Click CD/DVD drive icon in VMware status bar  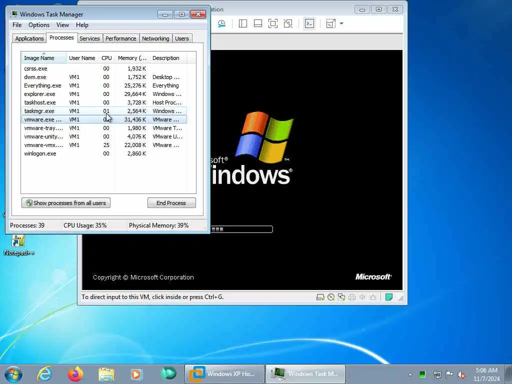[331, 297]
